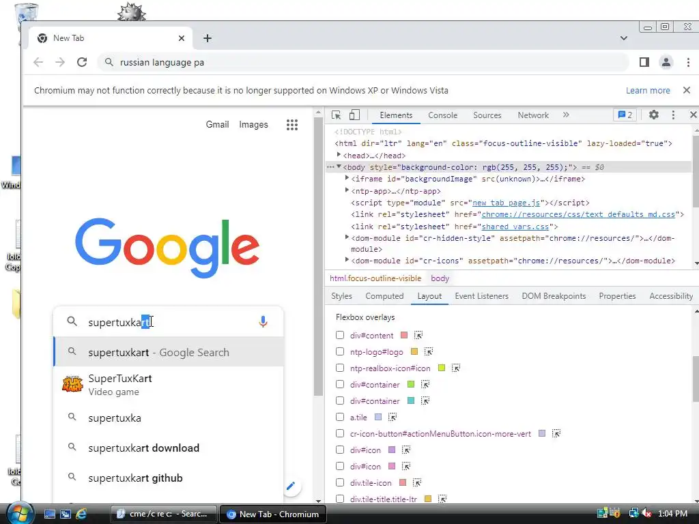
Task: Open the Event Listeners tab
Action: tap(481, 296)
